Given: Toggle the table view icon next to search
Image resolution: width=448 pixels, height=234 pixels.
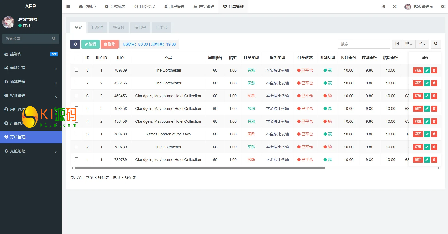Looking at the screenshot, I should (397, 44).
